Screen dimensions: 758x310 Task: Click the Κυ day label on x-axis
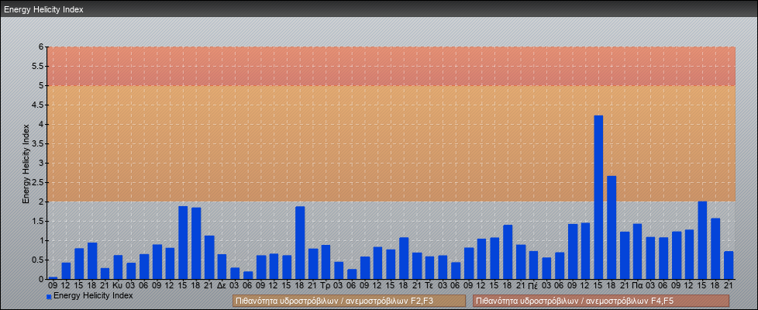(x=118, y=286)
